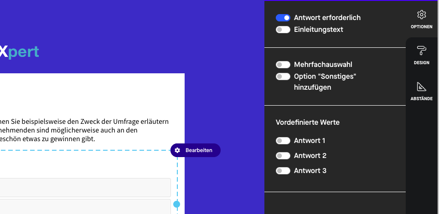Click the Abstände ruler triangle icon
The height and width of the screenshot is (214, 439).
tap(421, 87)
